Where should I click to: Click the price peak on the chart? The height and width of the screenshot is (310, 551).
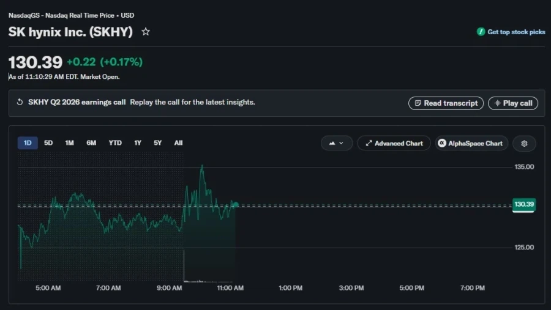pos(202,165)
